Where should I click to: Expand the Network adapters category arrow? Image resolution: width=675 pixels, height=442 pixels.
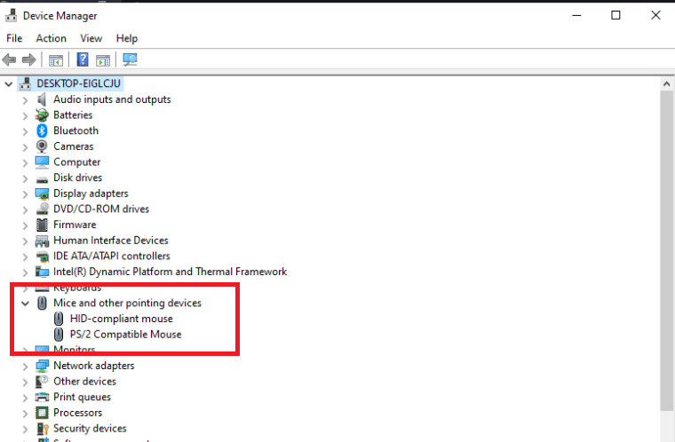click(25, 367)
